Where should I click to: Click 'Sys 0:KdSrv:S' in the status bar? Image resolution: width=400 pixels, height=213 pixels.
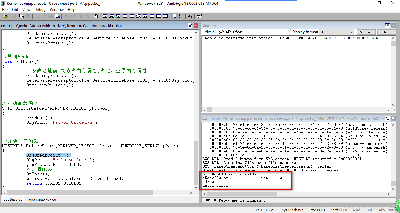tap(293, 210)
